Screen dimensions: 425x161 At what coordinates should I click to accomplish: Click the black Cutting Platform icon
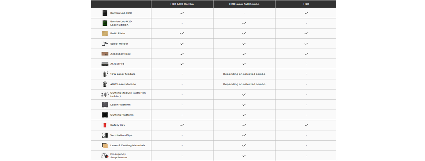point(105,115)
